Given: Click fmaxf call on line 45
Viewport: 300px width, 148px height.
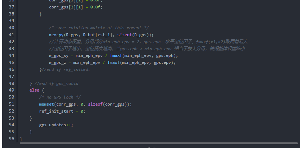Looking at the screenshot, I should 114,62.
